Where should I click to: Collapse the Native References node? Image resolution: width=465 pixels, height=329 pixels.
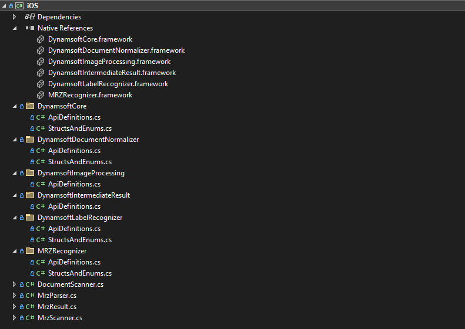tap(14, 28)
